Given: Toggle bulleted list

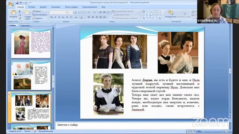Looking at the screenshot, I should 89,12.
